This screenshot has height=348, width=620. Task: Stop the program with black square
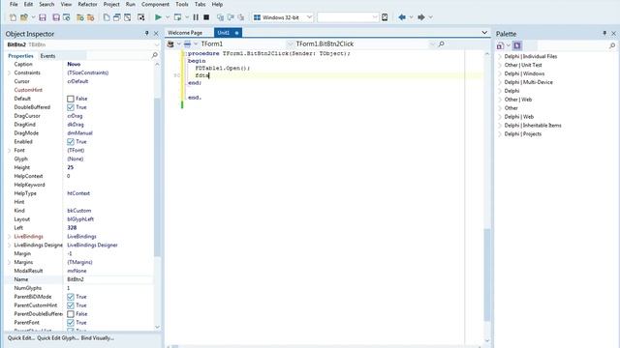click(x=206, y=17)
